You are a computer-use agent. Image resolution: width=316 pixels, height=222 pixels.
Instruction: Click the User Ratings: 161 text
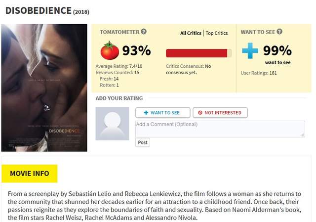tap(259, 73)
